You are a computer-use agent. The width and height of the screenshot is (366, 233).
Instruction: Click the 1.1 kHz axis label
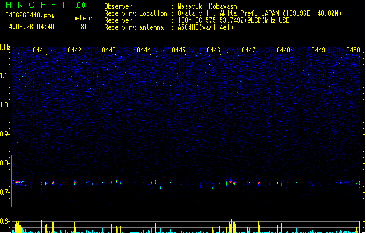tap(5, 76)
